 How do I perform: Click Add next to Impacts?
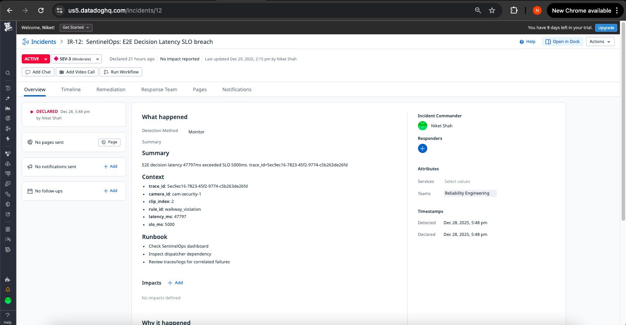pyautogui.click(x=175, y=283)
